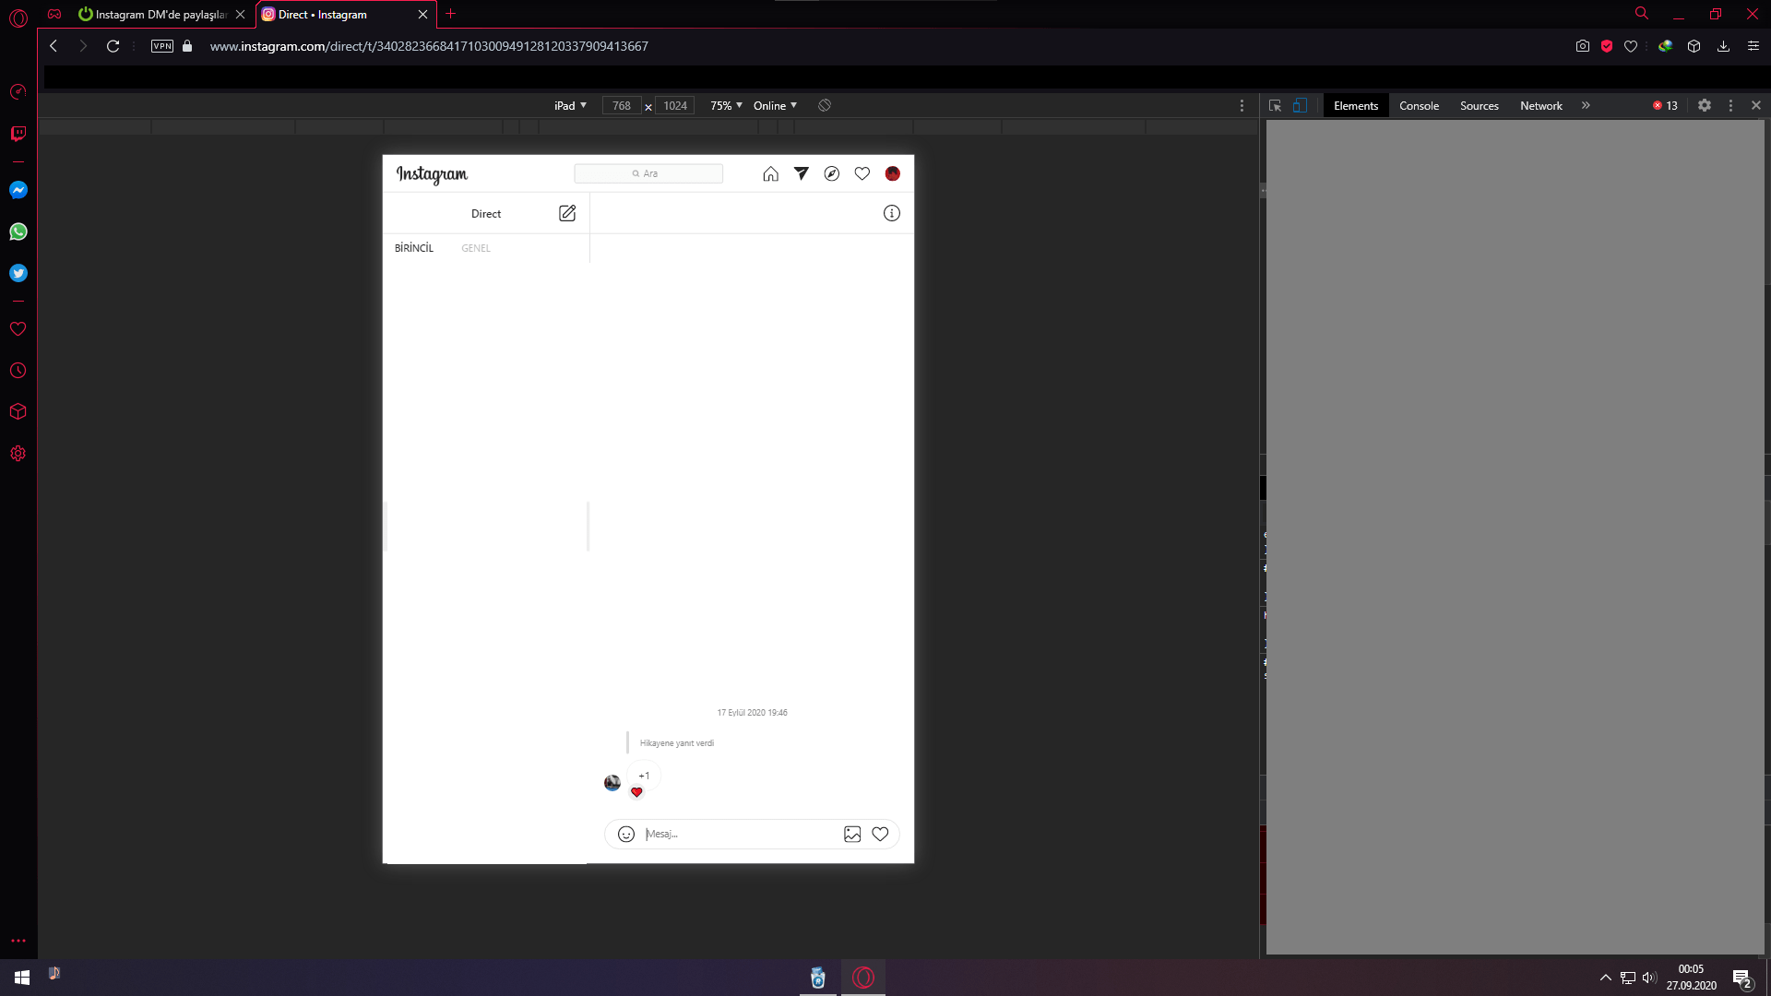Change network status via the Online dropdown
Screen dimensions: 1771x996
[774, 105]
